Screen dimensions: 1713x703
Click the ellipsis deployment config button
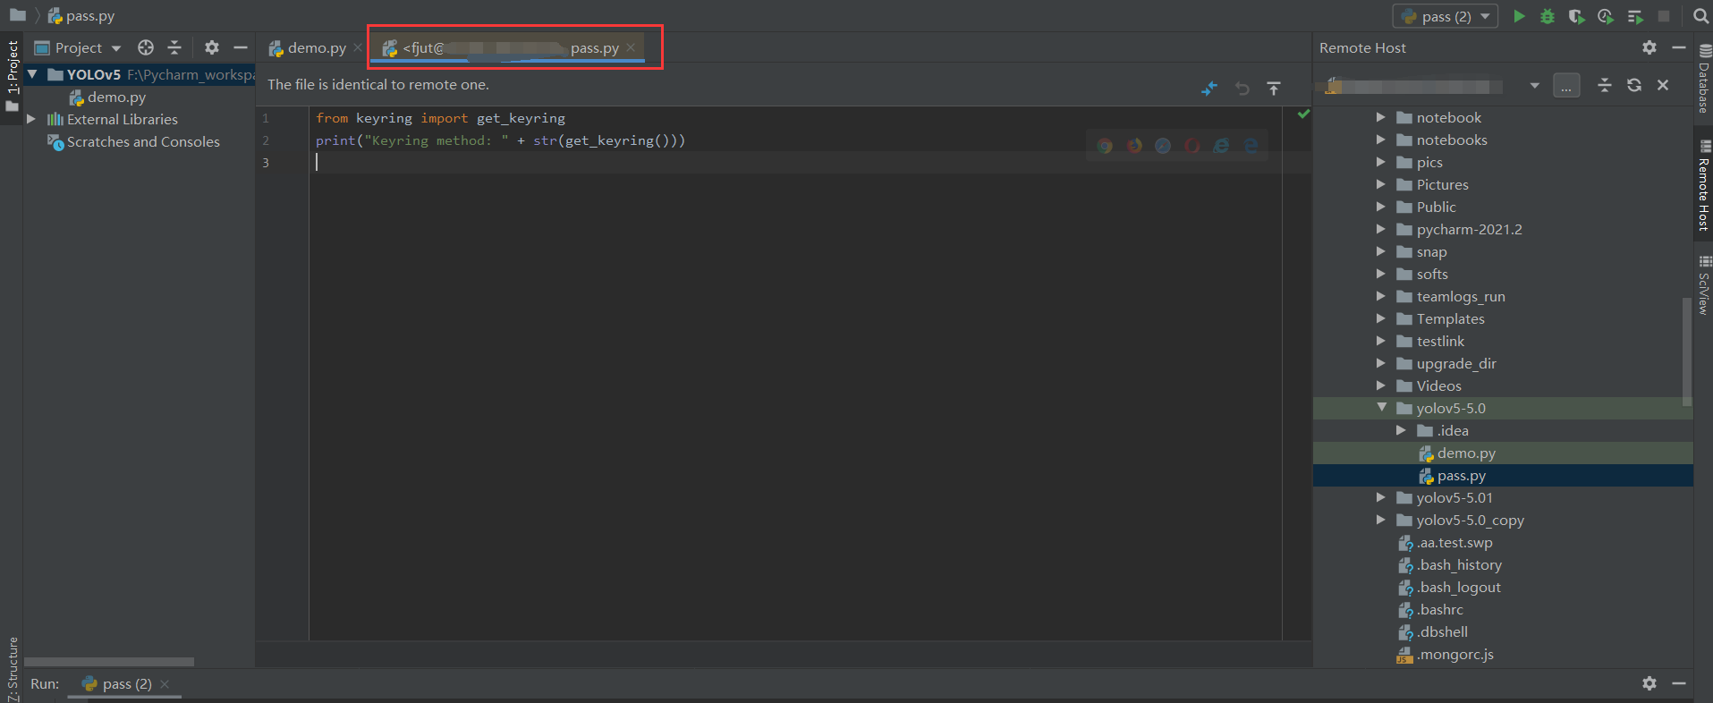1566,86
